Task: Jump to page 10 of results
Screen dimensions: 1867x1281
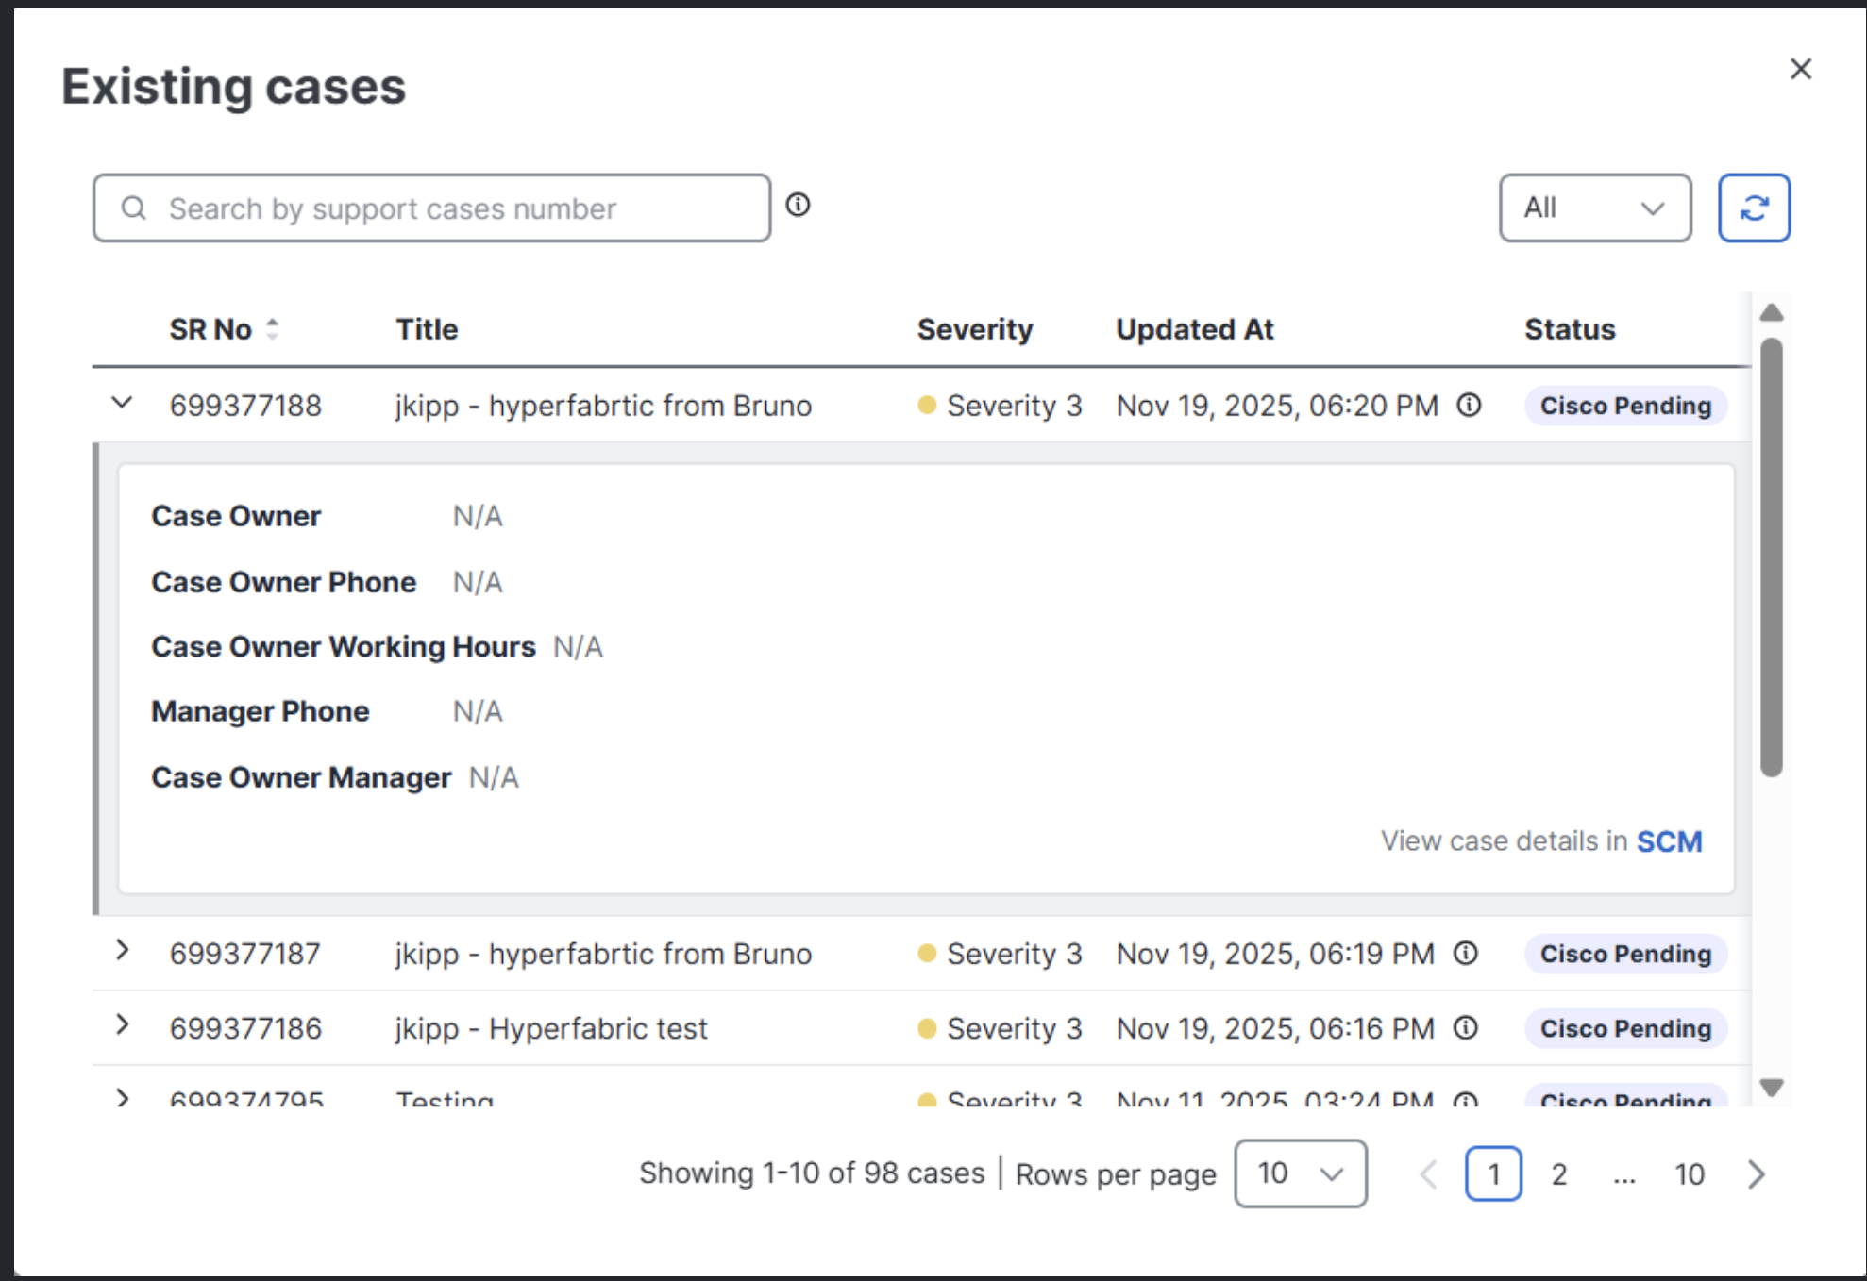Action: (x=1690, y=1174)
